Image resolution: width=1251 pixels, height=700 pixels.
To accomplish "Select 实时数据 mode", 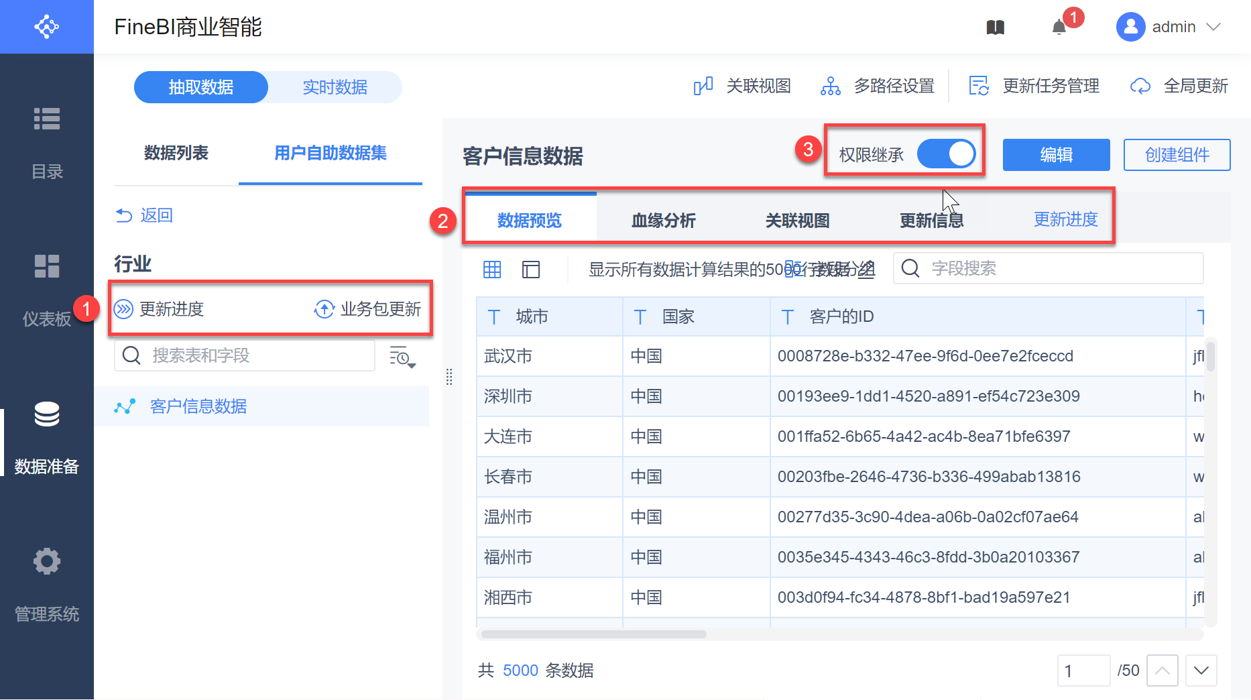I will click(335, 87).
